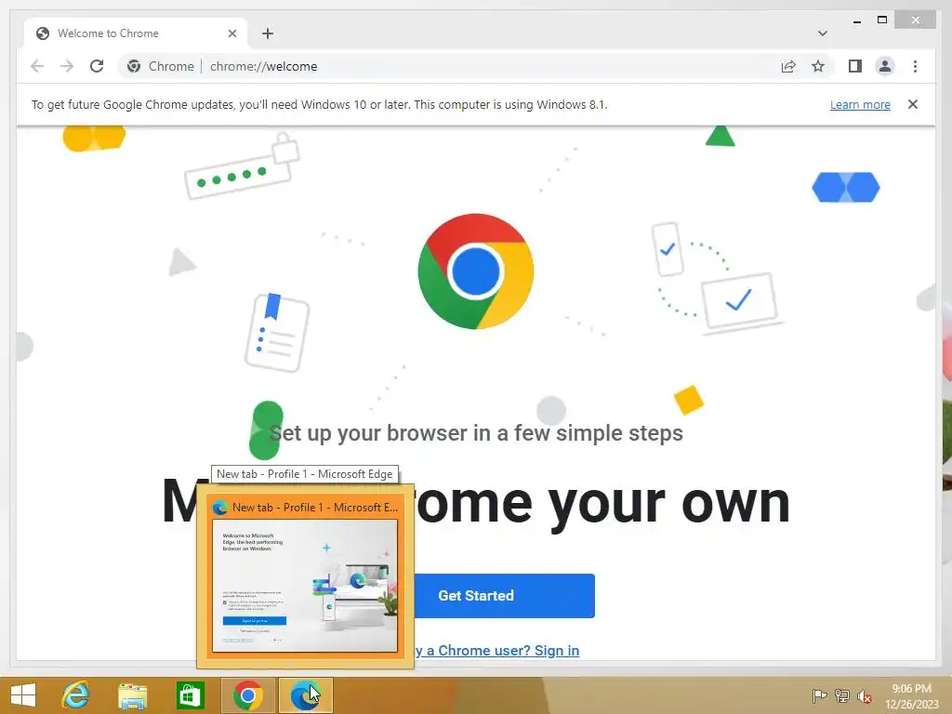Open the taskbar clock showing 9:06 PM
The image size is (952, 714).
click(x=911, y=695)
